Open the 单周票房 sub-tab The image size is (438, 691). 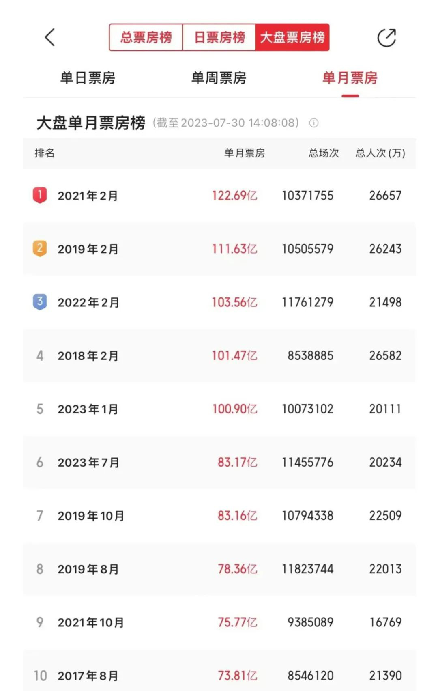click(x=219, y=78)
